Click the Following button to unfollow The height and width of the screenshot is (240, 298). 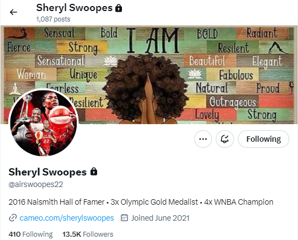(x=263, y=139)
